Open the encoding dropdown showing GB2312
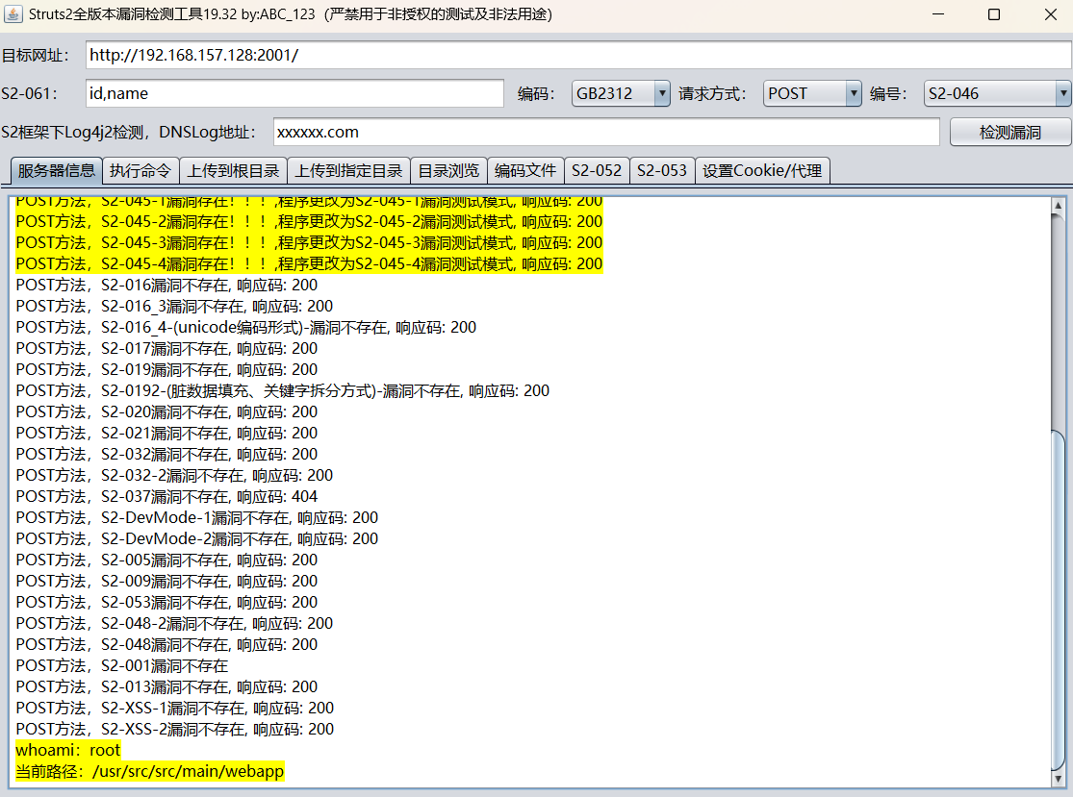The height and width of the screenshot is (797, 1073). (x=621, y=93)
